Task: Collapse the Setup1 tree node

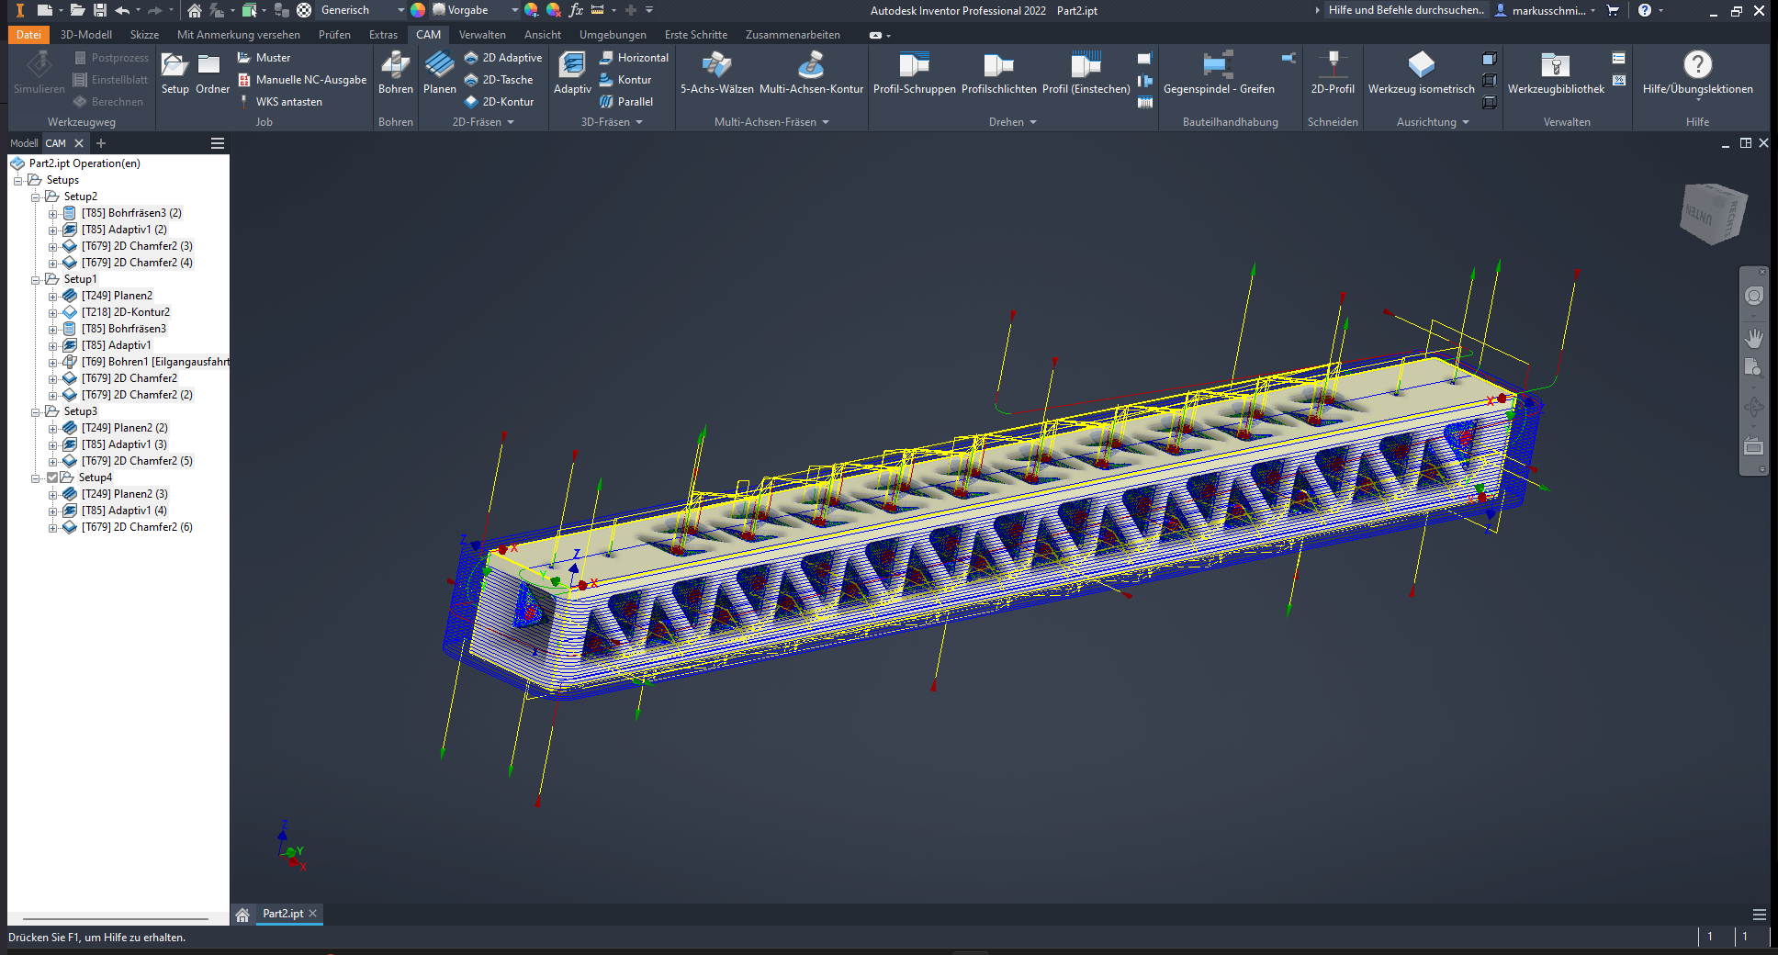Action: (36, 279)
